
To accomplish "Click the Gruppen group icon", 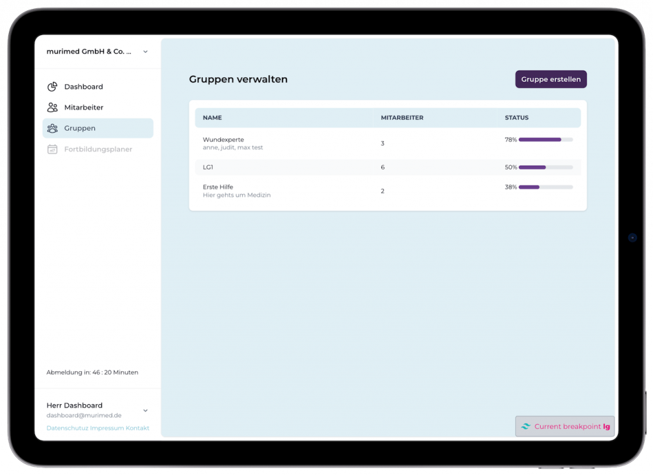I will coord(52,128).
